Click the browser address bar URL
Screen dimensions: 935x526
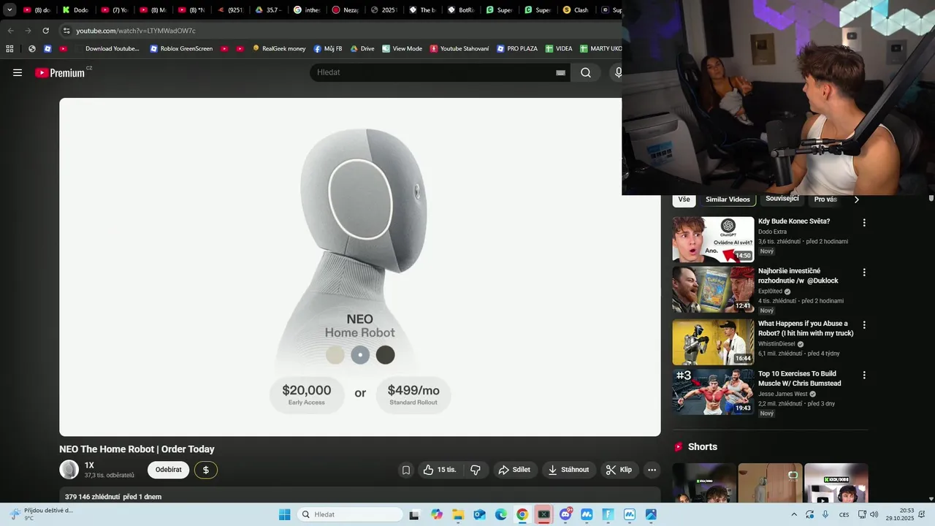click(x=136, y=31)
